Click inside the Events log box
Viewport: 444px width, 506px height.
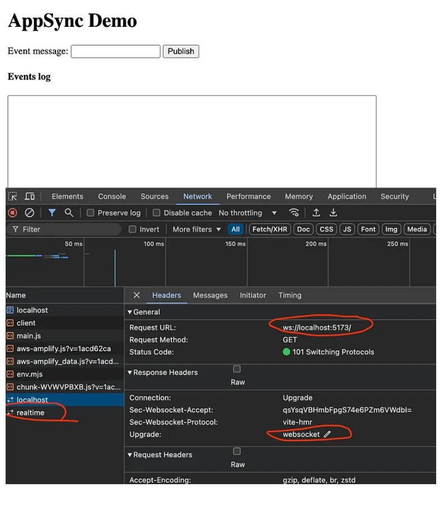192,142
